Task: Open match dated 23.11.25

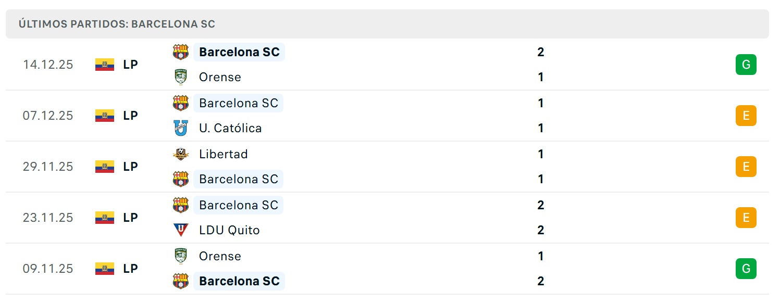Action: click(387, 218)
